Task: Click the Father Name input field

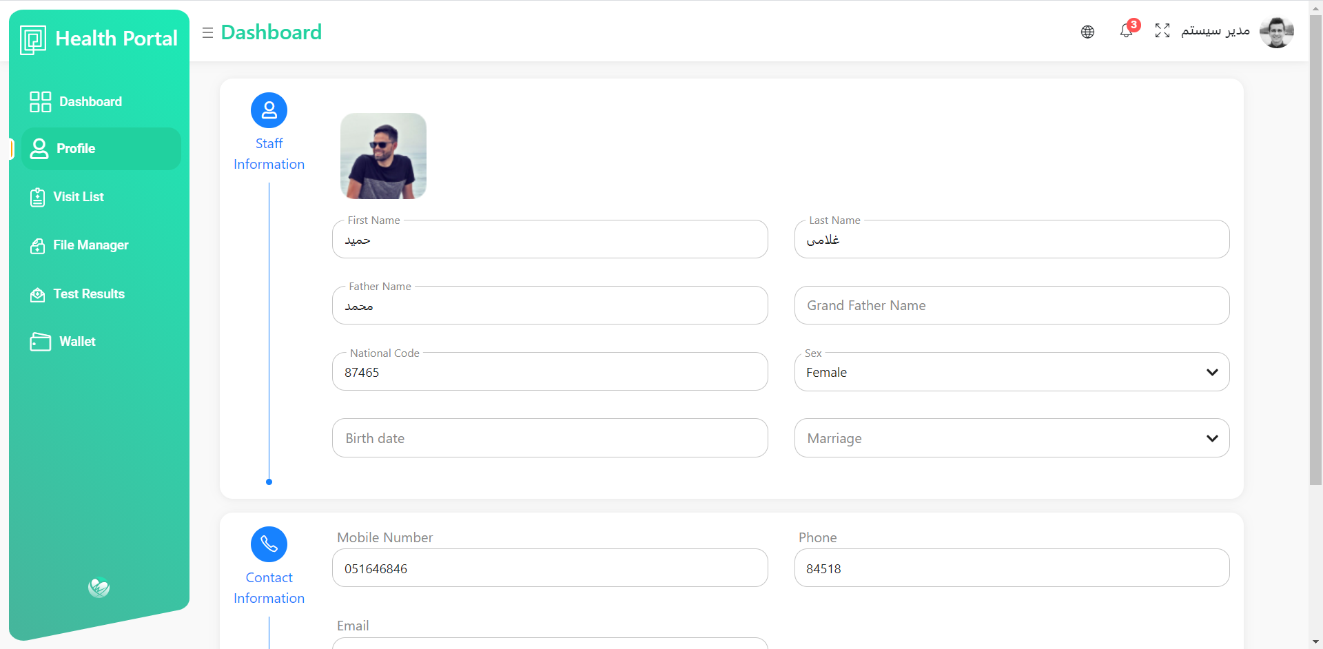Action: tap(550, 305)
